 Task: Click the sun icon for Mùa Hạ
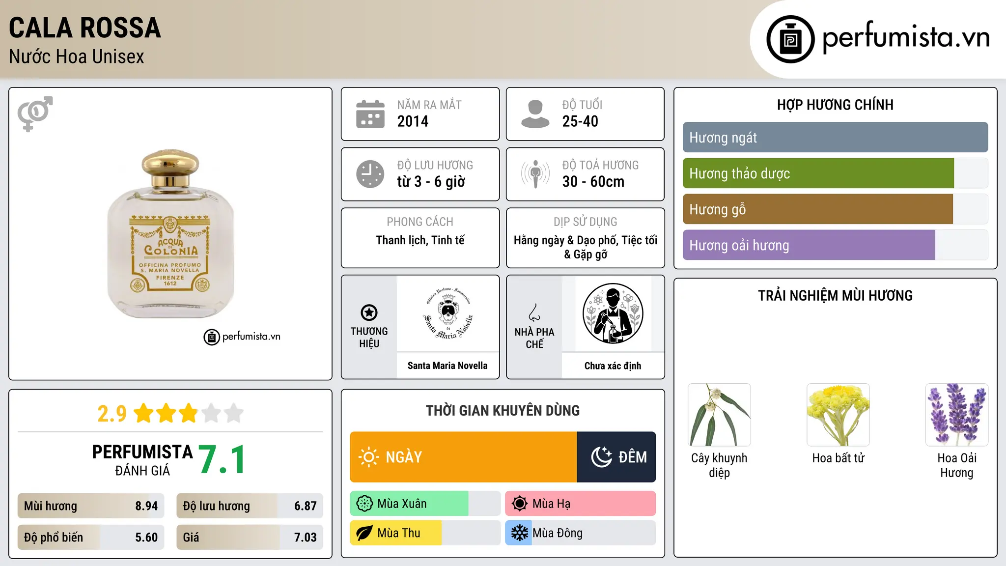click(x=519, y=504)
